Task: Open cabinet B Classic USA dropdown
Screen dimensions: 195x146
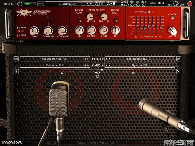Action: coord(140,59)
